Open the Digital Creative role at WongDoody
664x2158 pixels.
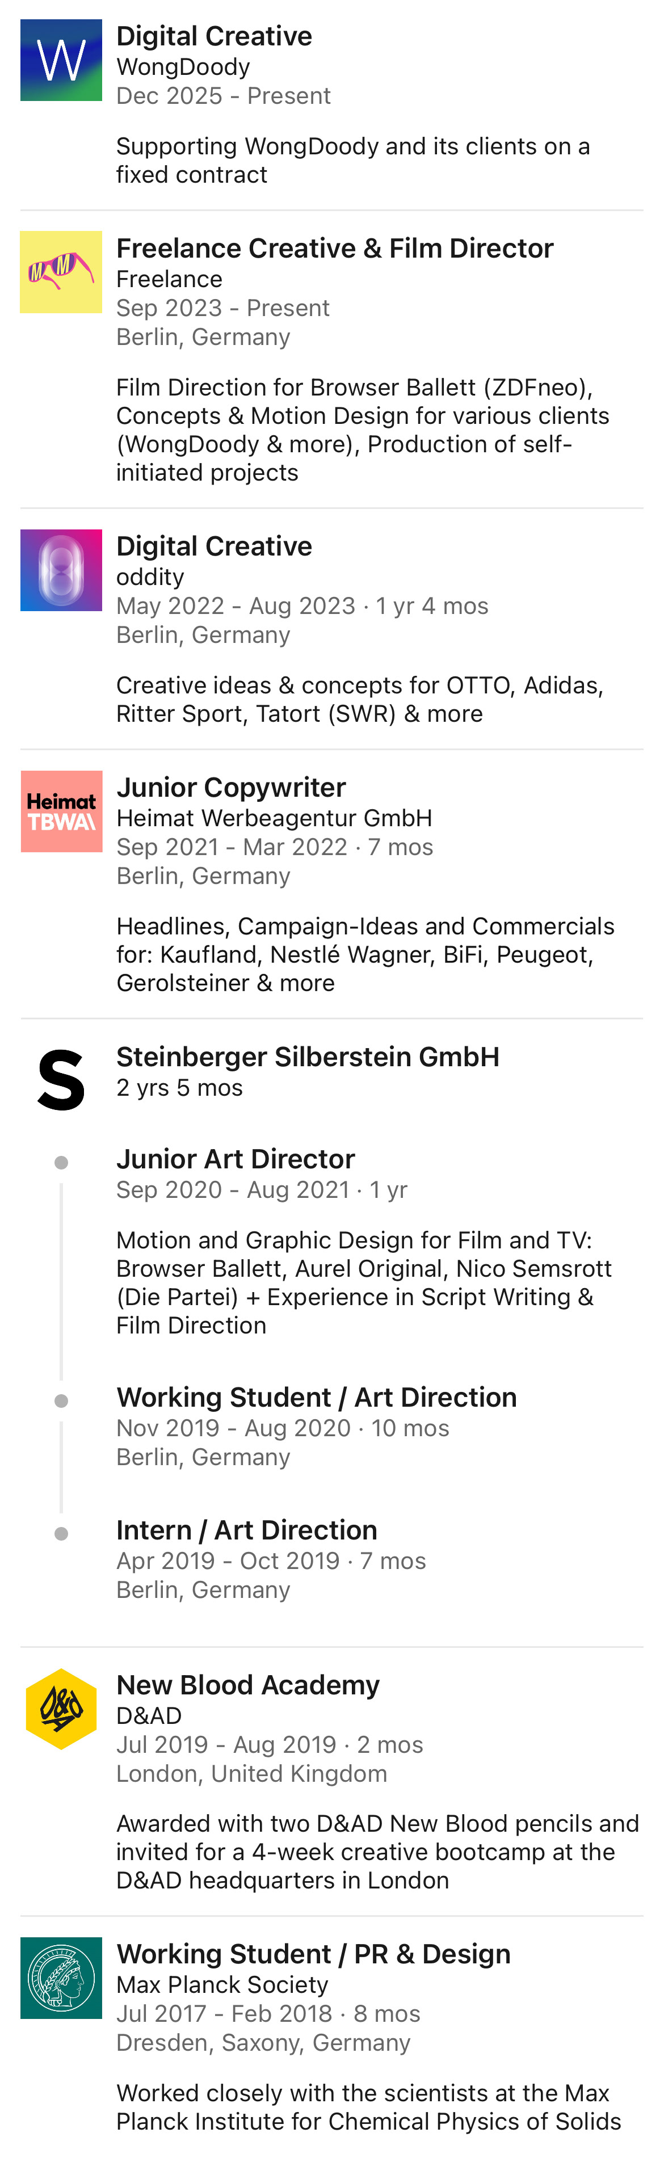[x=215, y=36]
